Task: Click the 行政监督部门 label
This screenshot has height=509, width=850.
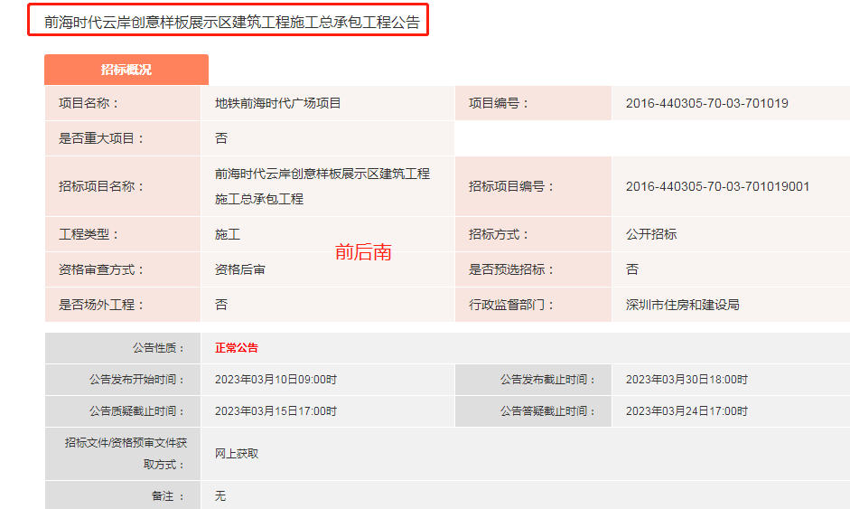Action: pyautogui.click(x=511, y=305)
